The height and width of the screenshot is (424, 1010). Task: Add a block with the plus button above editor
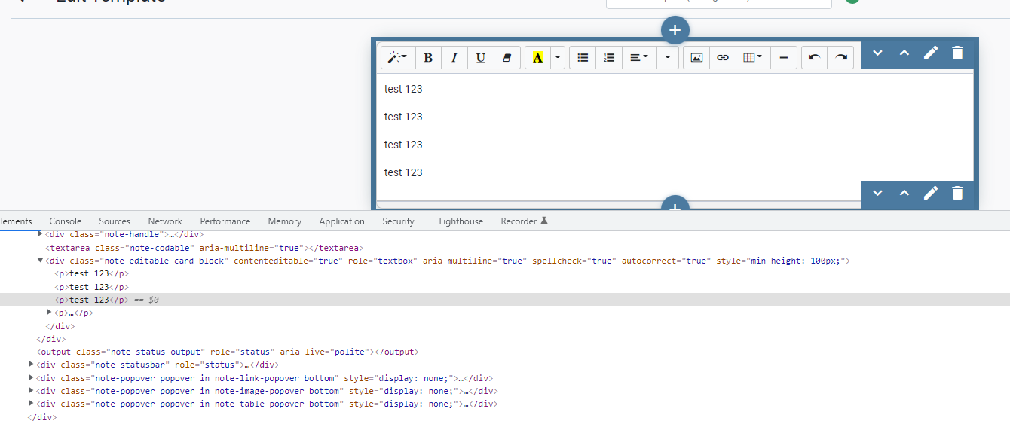(675, 30)
